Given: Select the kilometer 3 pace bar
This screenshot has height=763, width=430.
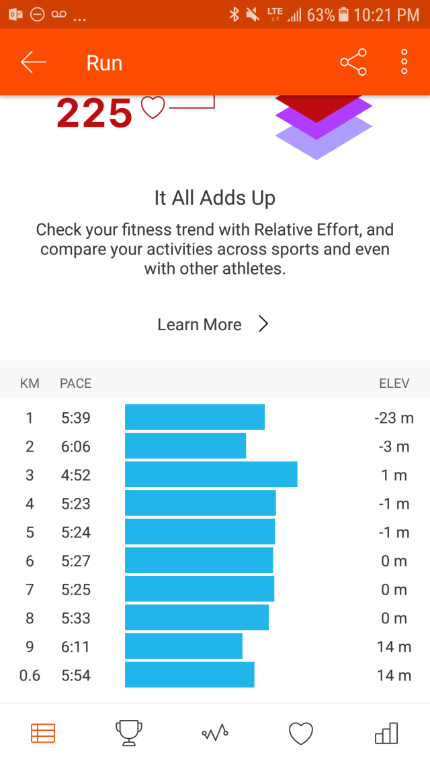Looking at the screenshot, I should [x=211, y=475].
